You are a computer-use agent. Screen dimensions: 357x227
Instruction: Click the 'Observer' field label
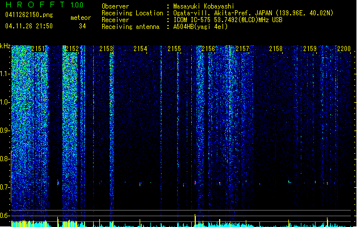click(115, 6)
